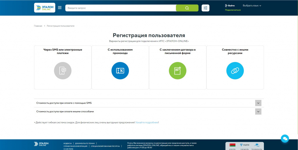Click 'Стоимость доступа при оплате с помощью SMS' row
298x150 pixels.
coord(149,103)
